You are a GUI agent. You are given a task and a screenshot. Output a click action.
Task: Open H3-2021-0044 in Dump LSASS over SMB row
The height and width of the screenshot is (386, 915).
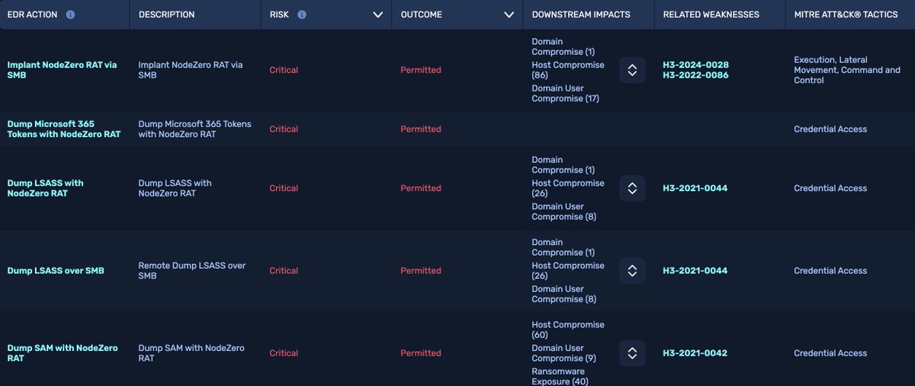click(x=695, y=270)
